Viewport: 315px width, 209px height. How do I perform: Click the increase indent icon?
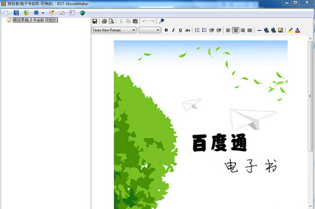pyautogui.click(x=219, y=30)
